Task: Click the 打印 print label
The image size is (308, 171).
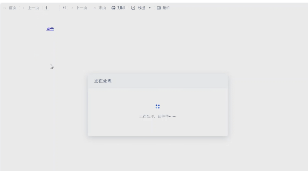Action: pyautogui.click(x=121, y=8)
